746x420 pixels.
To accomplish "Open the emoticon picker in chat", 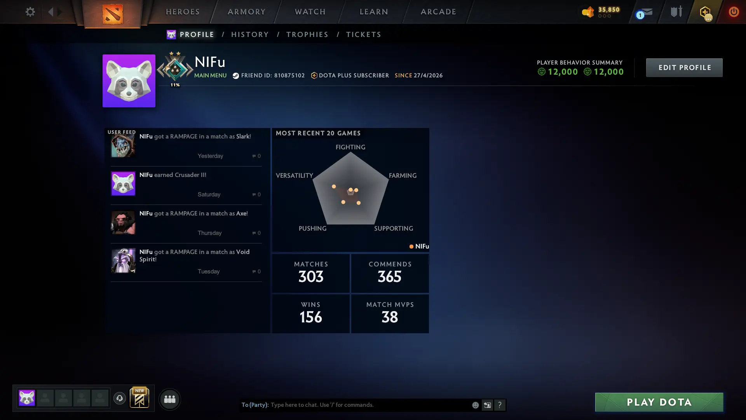I will pyautogui.click(x=475, y=405).
